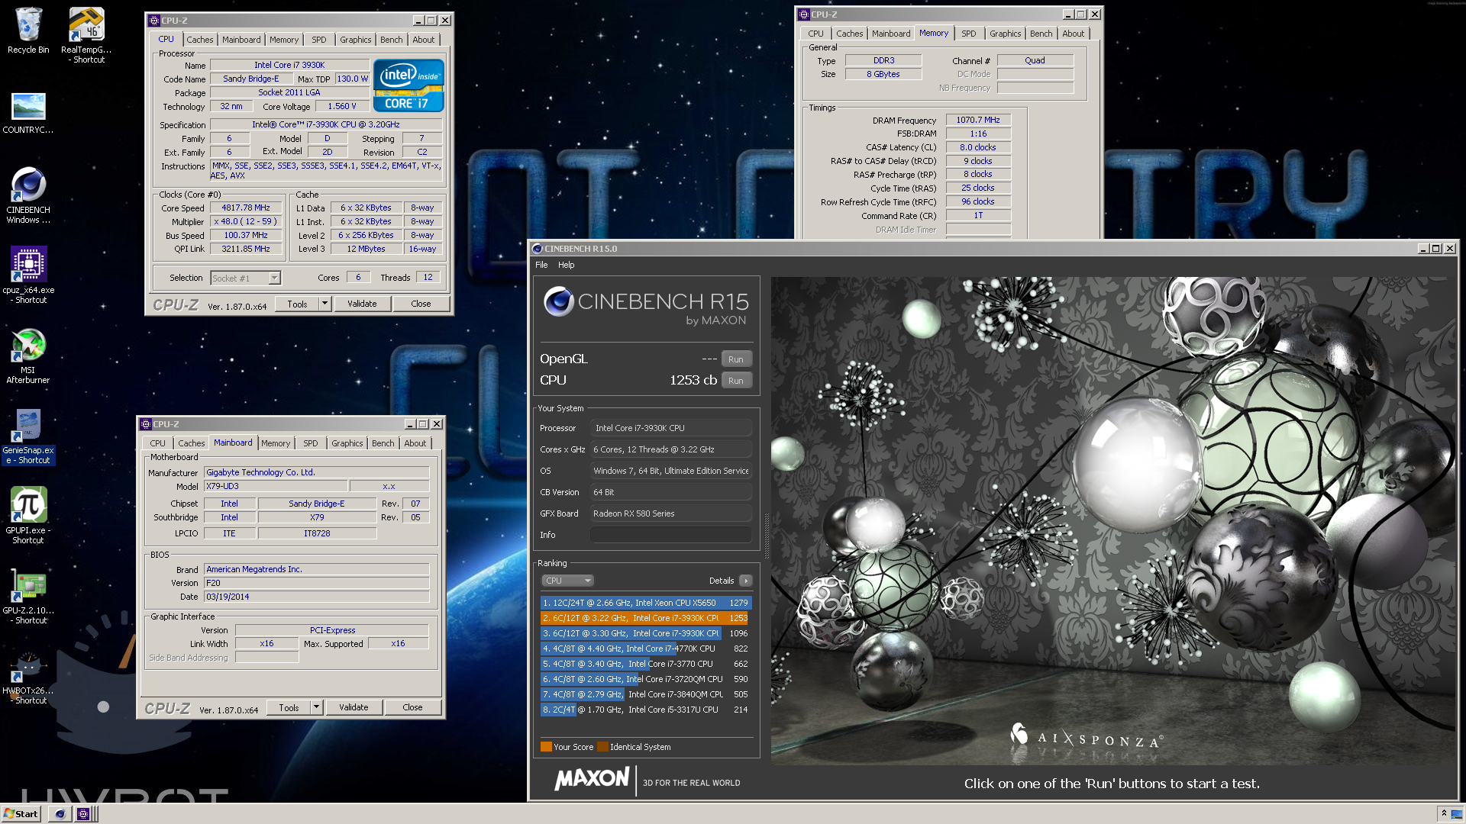1466x824 pixels.
Task: Click Core Voltage value 1.560 V
Action: click(x=342, y=107)
